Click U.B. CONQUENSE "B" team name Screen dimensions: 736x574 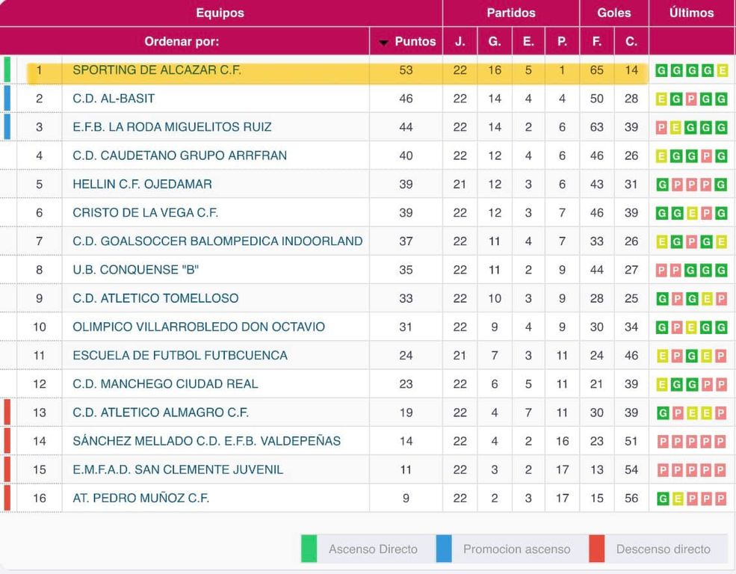pos(135,270)
